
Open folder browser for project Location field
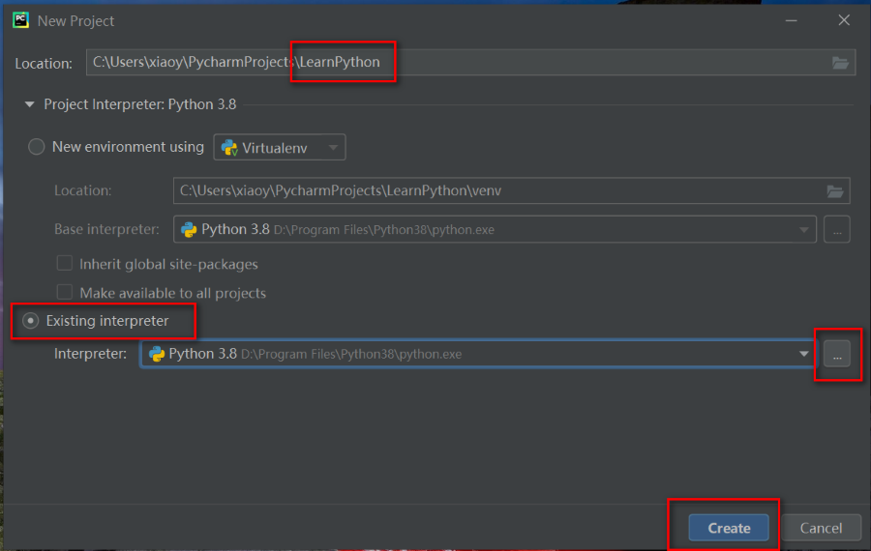(840, 63)
